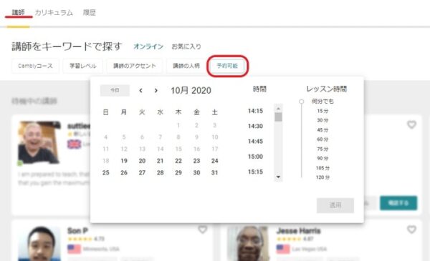Set lesson length to 何分でも

click(x=322, y=102)
